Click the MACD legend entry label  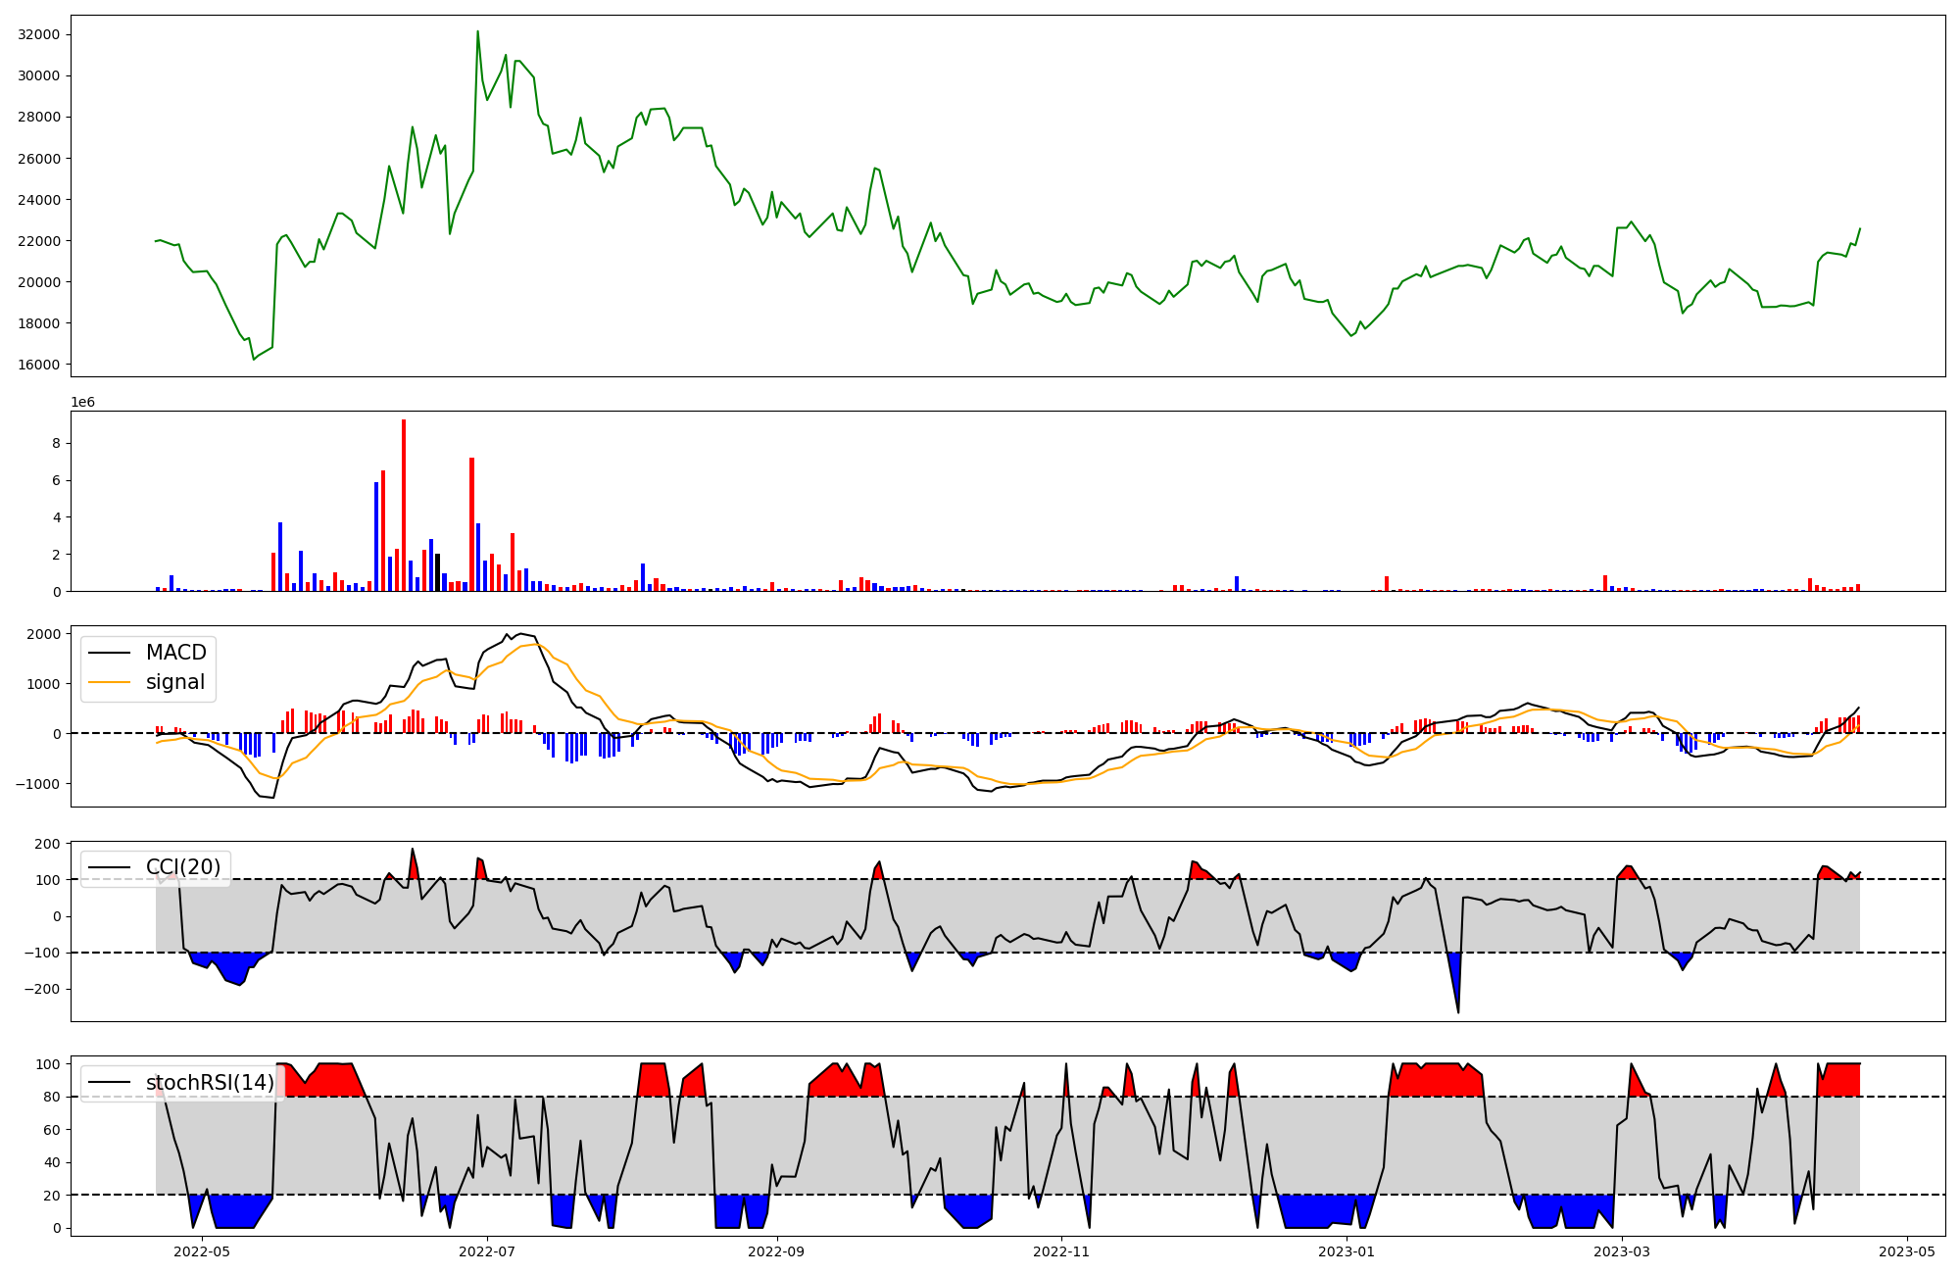[175, 653]
